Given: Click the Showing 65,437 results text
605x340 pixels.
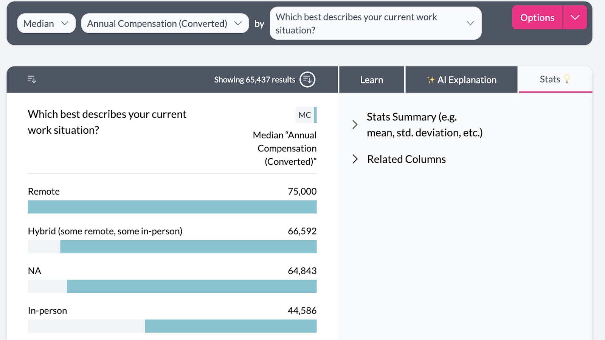Looking at the screenshot, I should (x=254, y=80).
